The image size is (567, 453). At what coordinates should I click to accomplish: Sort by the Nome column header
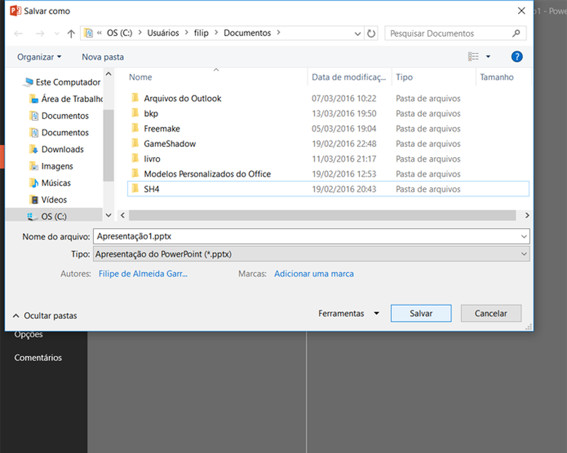[x=141, y=77]
